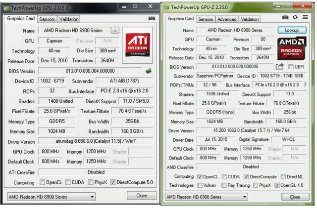The height and width of the screenshot is (208, 317).
Task: Toggle OpenCL checkbox in GPU-Z 2.35.0
Action: point(200,177)
